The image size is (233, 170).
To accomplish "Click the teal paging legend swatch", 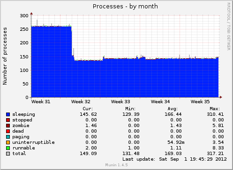I will pos(8,137).
